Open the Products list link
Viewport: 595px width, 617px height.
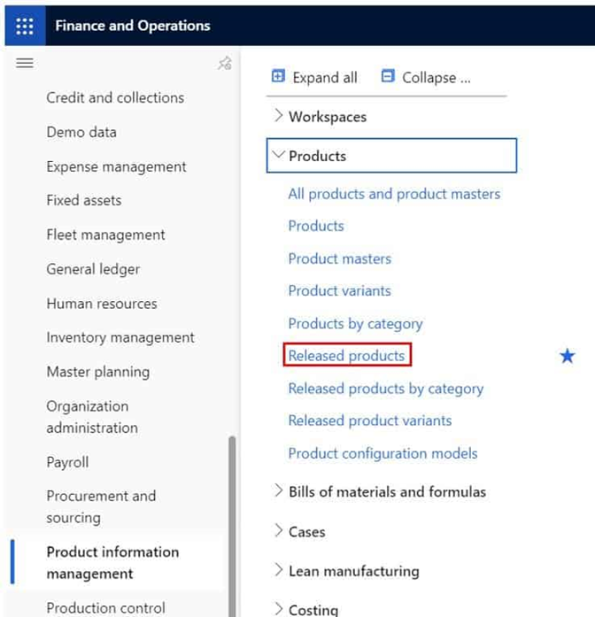(316, 227)
